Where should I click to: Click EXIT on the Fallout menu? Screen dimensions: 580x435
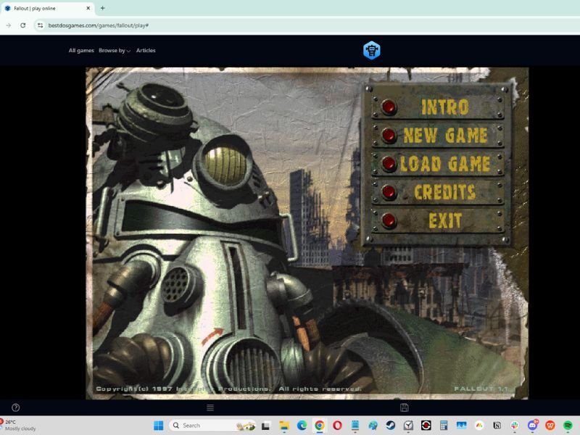[443, 220]
